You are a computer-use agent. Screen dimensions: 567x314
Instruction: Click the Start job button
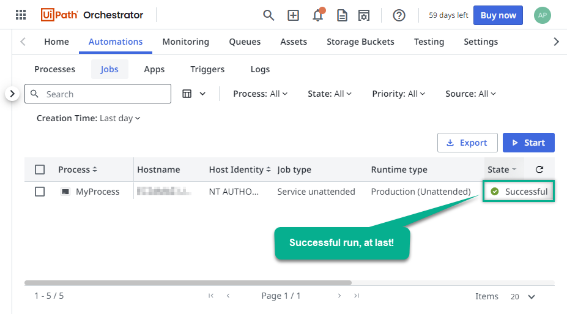[x=528, y=143]
